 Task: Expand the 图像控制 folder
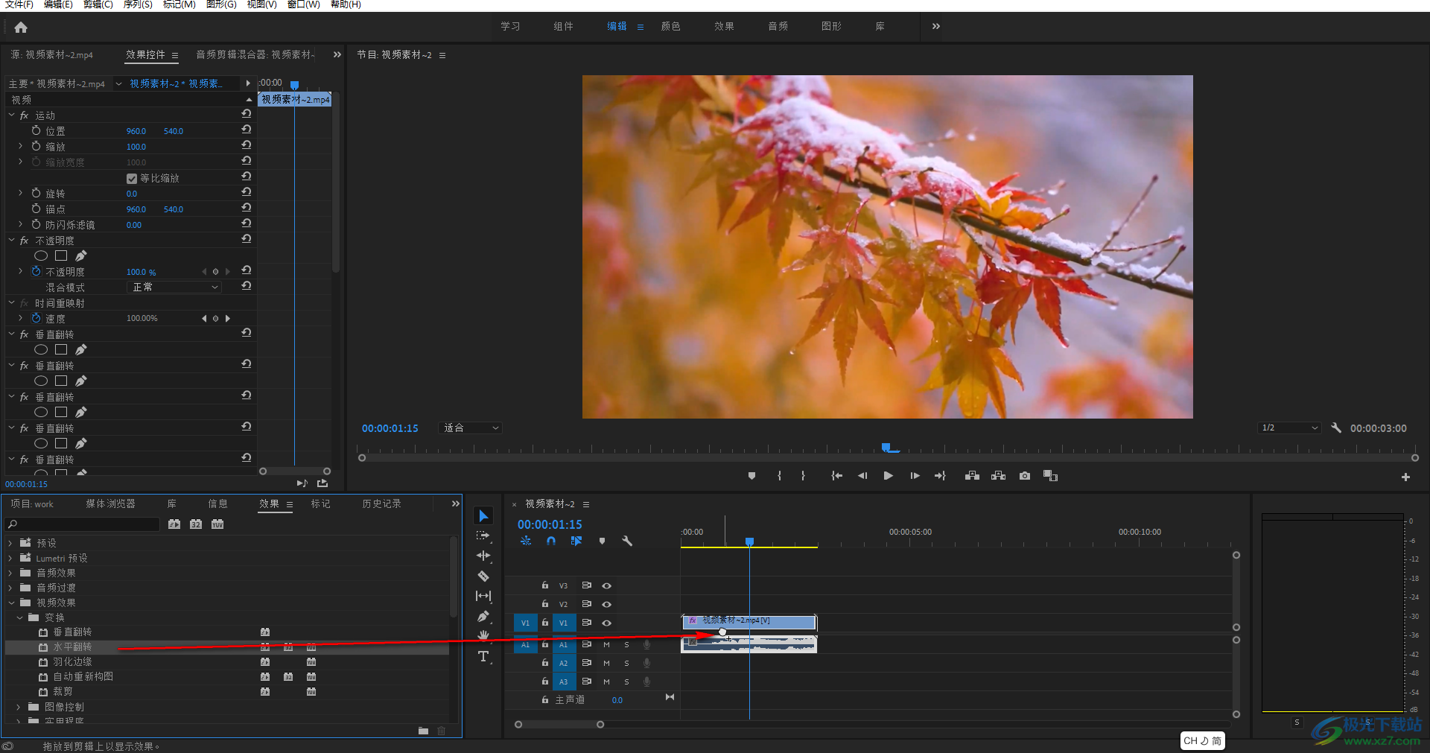pyautogui.click(x=19, y=707)
